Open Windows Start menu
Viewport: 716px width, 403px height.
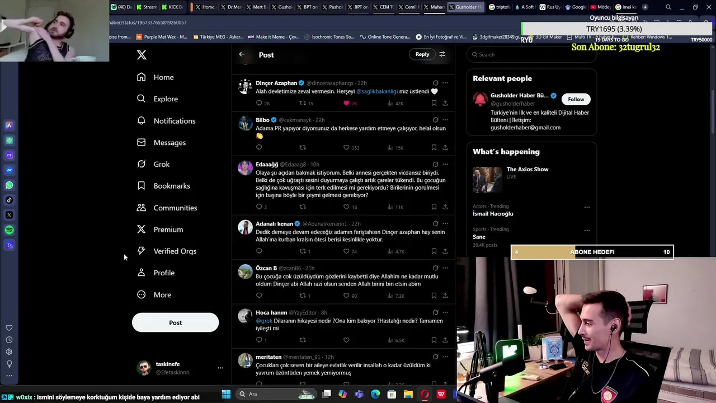click(226, 394)
